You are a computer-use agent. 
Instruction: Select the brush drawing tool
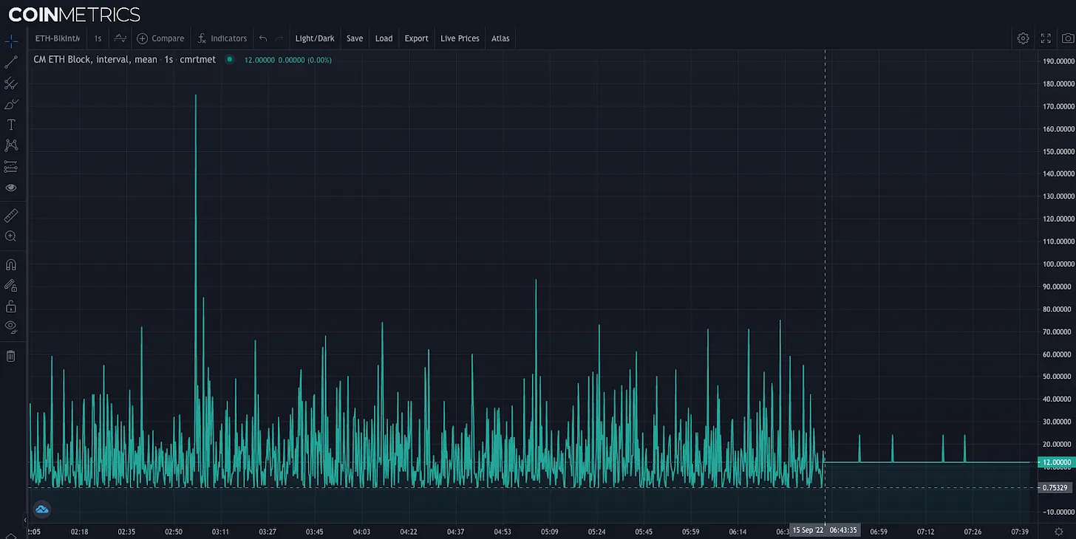tap(11, 104)
